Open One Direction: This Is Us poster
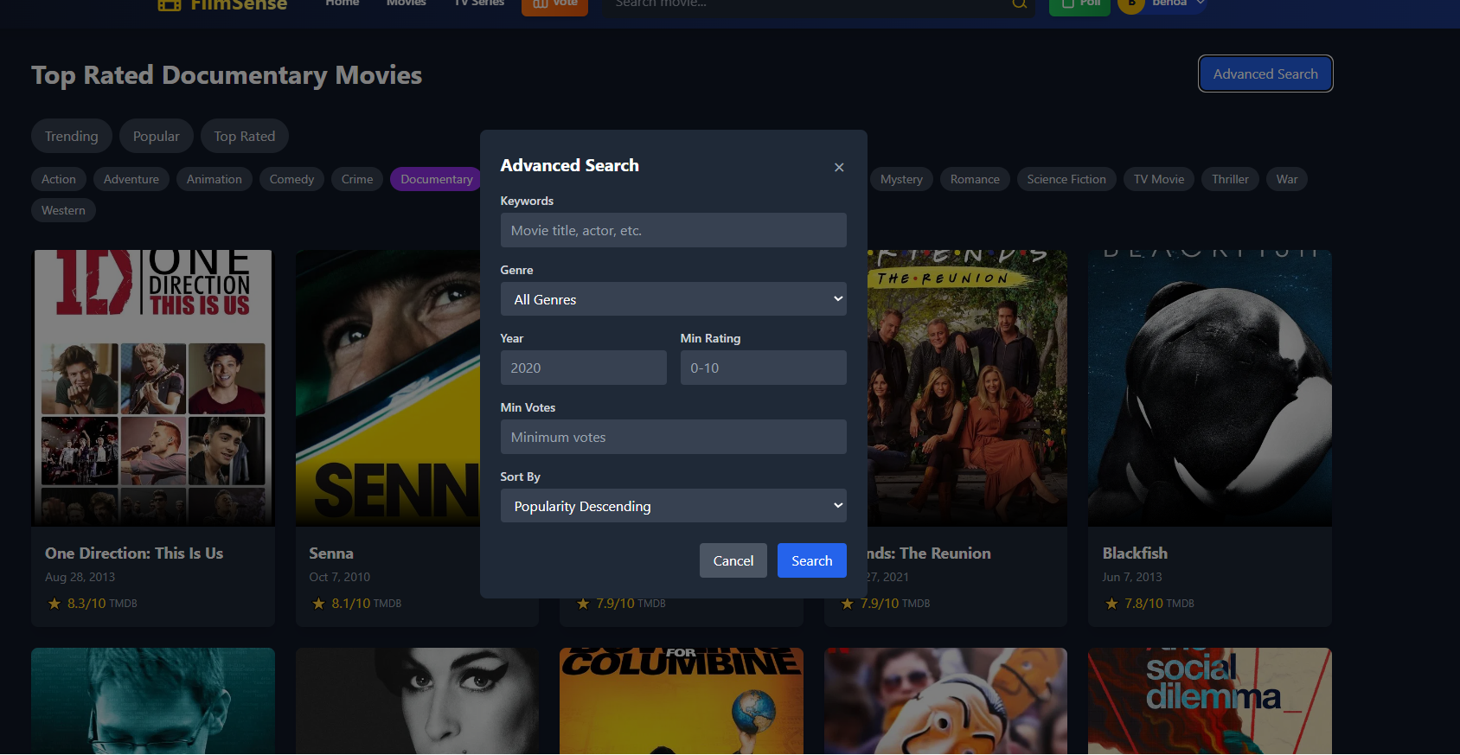1460x755 pixels. coord(153,388)
